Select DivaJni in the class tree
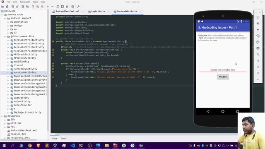 coord(18,65)
